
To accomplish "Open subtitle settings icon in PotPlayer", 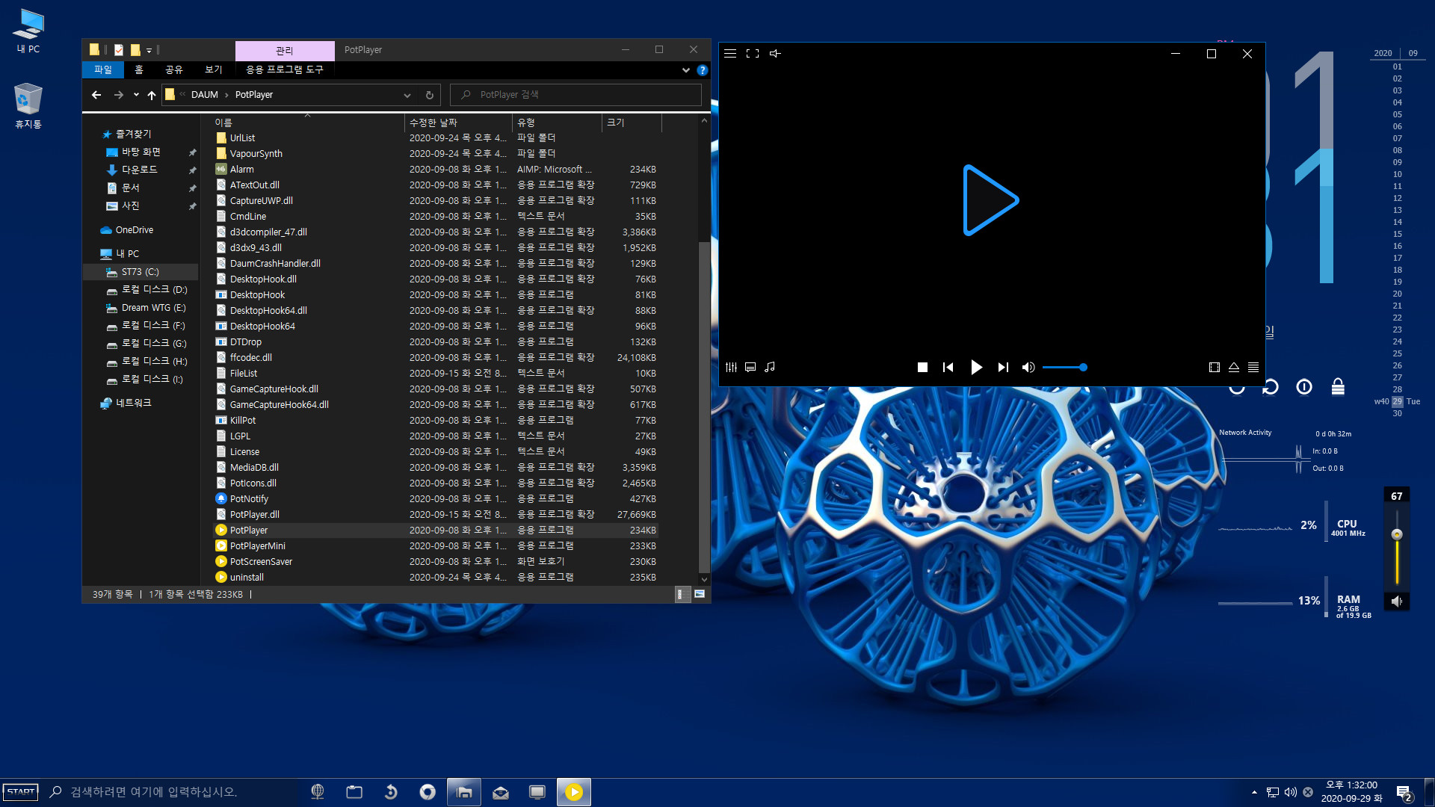I will (750, 367).
